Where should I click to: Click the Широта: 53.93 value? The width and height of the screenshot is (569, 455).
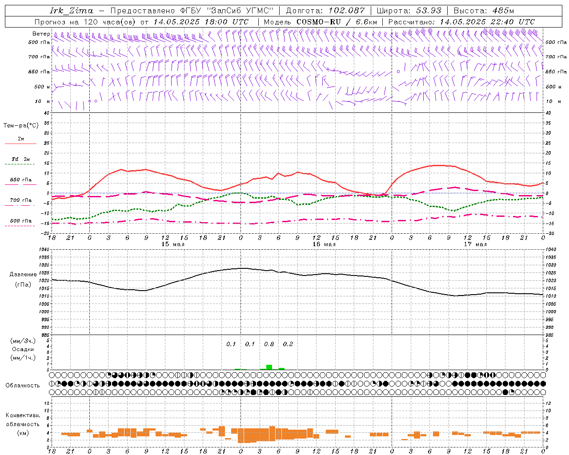click(x=409, y=11)
